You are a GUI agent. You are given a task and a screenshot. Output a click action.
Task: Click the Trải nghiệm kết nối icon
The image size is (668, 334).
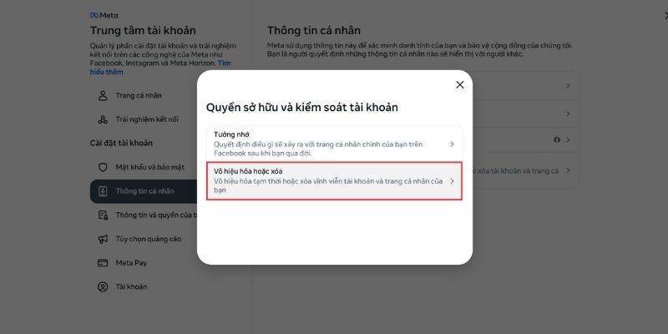pos(103,119)
